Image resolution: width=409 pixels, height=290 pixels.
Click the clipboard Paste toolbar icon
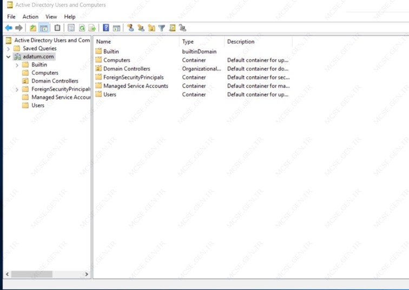click(x=57, y=28)
